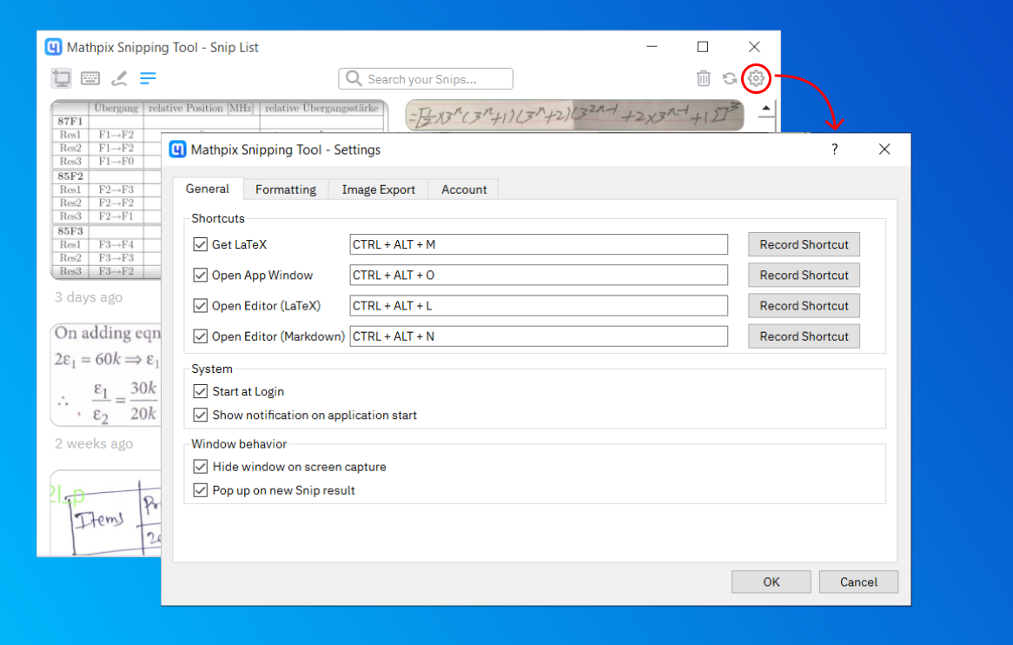
Task: Click Cancel in Settings dialog
Action: click(858, 582)
